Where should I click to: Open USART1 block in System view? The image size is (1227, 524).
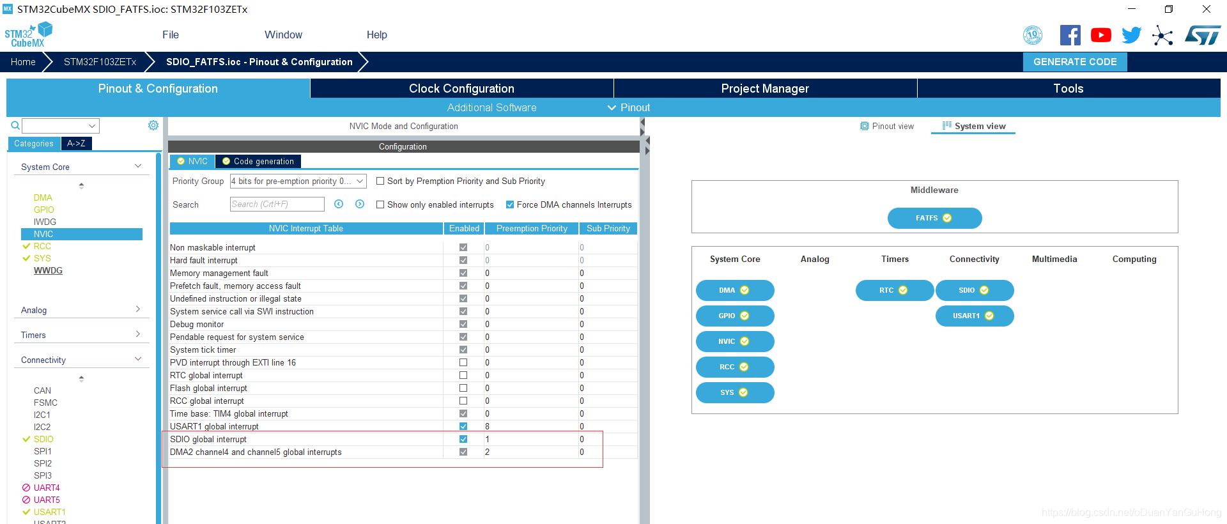tap(975, 316)
